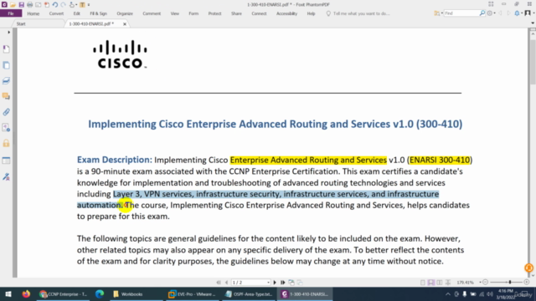This screenshot has height=301, width=536.
Task: Go to the first page button
Action: (219, 283)
